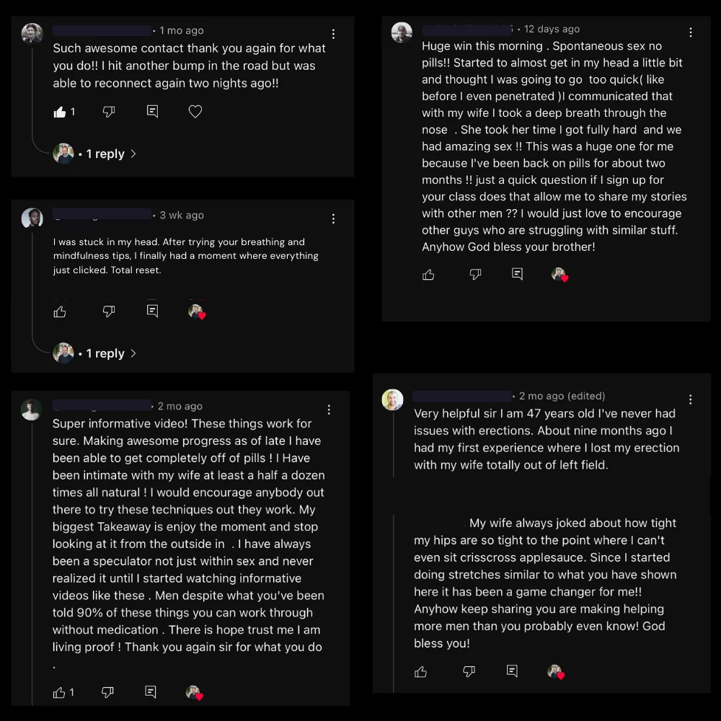This screenshot has width=721, height=721.
Task: Click the '12 days ago' timestamp link
Action: tap(552, 29)
